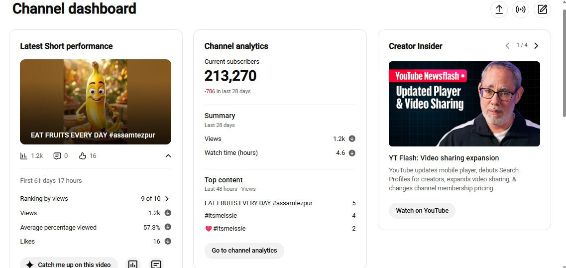566x268 pixels.
Task: Click the thumbs-up likes icon showing 16
Action: coord(82,156)
